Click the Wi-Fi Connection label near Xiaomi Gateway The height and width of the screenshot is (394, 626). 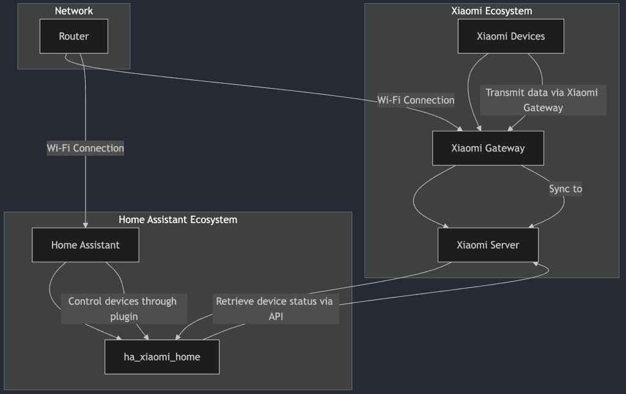416,100
